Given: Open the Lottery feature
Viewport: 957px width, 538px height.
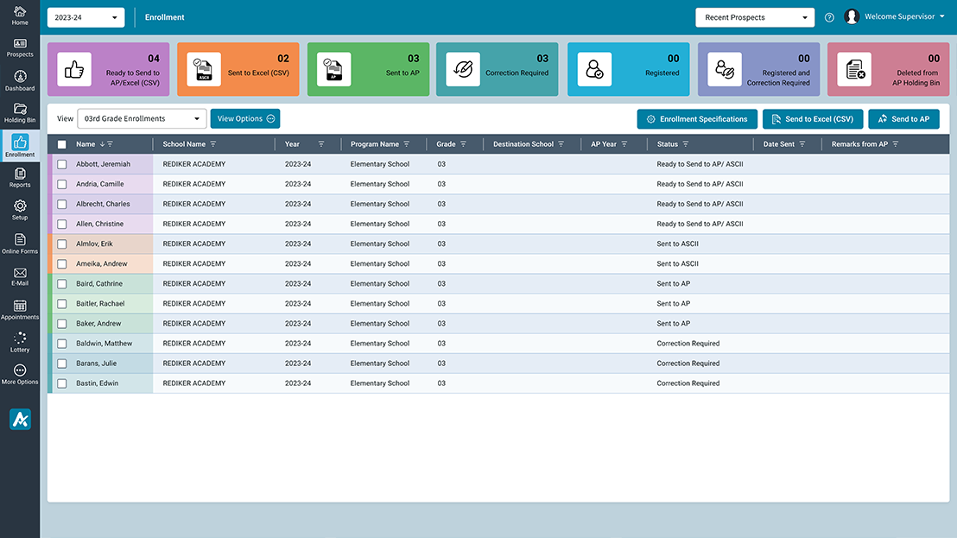Looking at the screenshot, I should [x=19, y=340].
